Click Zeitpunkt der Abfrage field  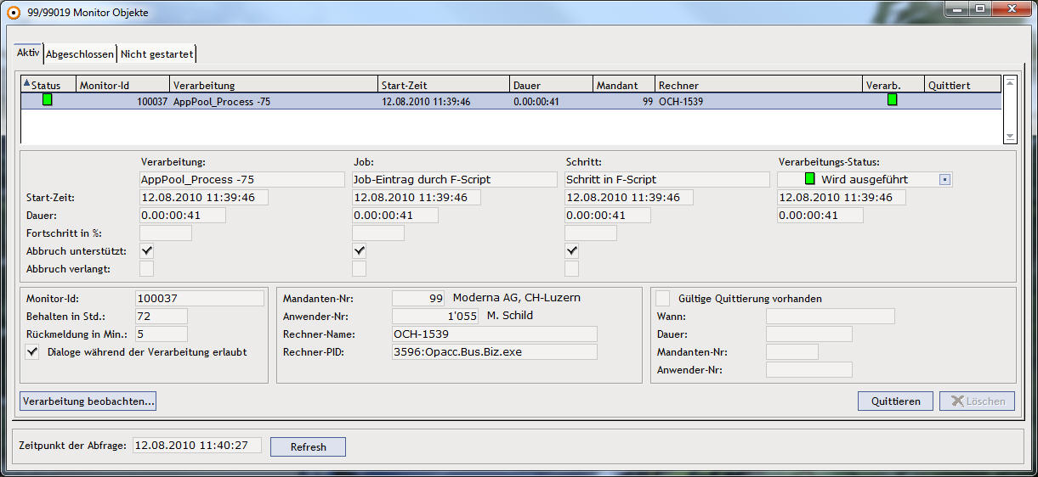pos(197,445)
